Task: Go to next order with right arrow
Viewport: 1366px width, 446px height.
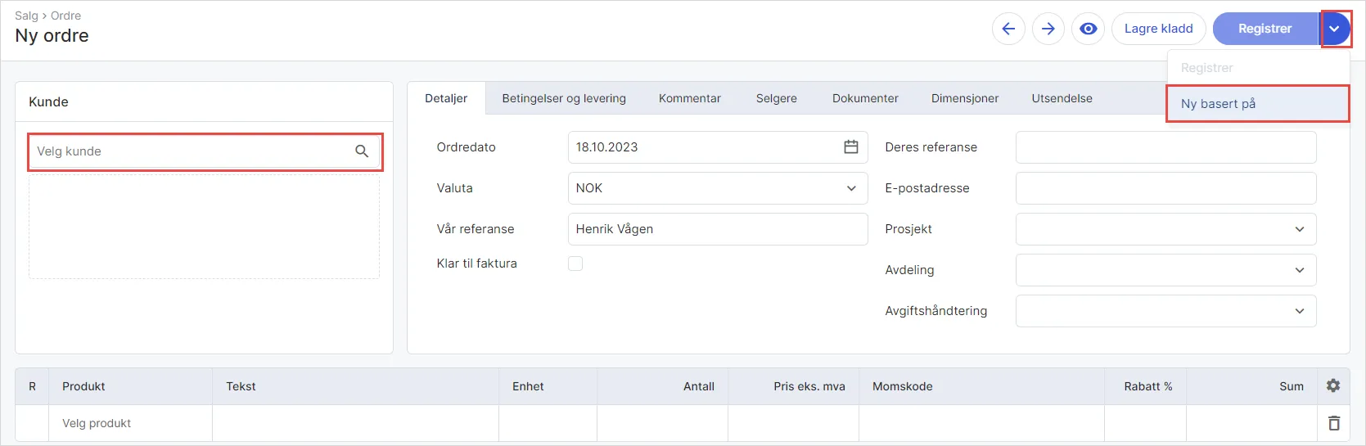Action: (1048, 29)
